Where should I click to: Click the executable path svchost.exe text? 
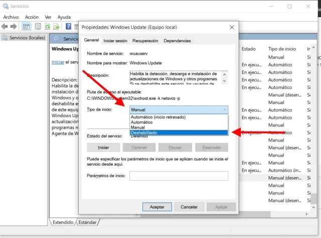coord(133,98)
